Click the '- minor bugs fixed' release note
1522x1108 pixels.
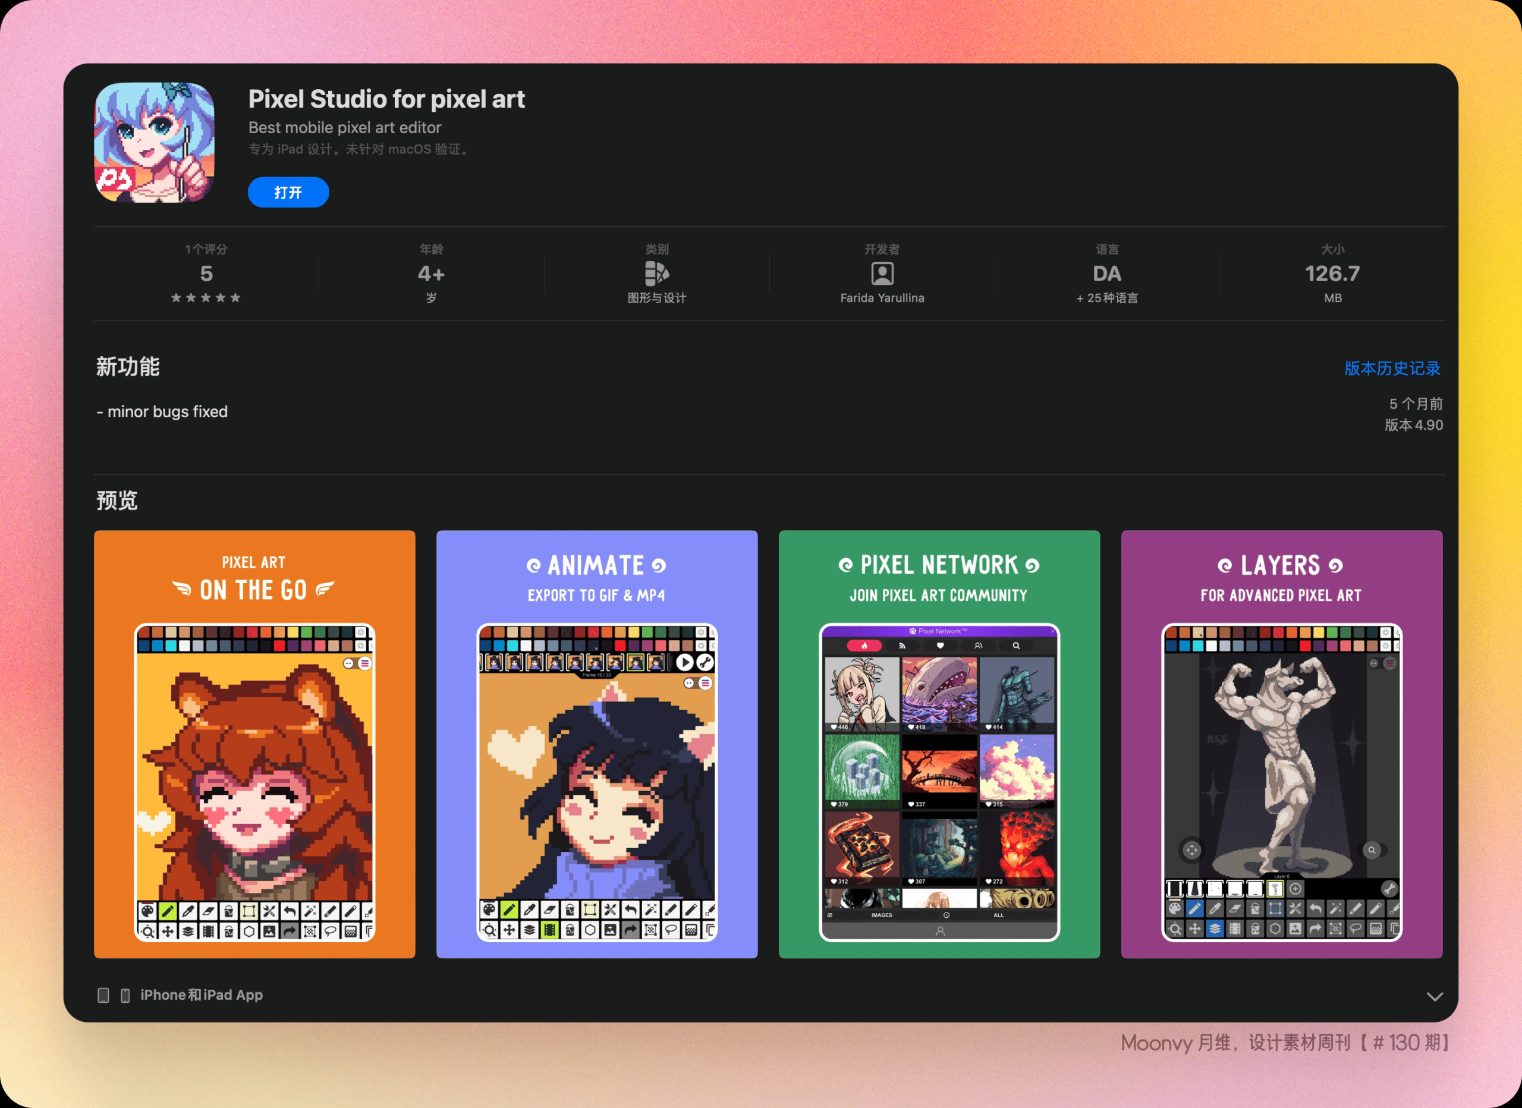162,411
